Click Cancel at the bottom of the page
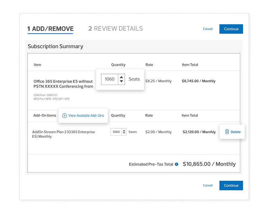Screen dimensions: 266x217 (208, 185)
